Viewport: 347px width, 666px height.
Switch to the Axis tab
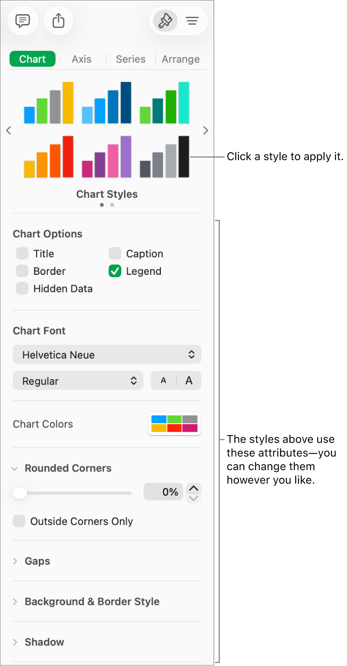81,59
